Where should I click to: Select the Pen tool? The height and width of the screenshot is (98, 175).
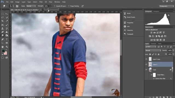2,39
